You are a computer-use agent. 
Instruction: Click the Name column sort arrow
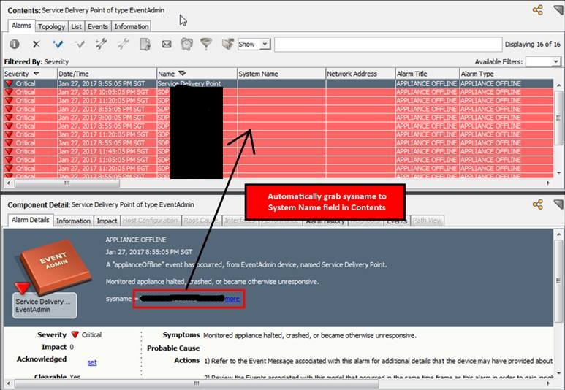pyautogui.click(x=182, y=74)
